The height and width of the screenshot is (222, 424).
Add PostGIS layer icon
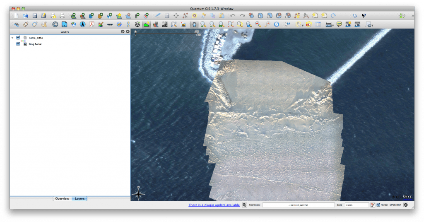point(92,16)
